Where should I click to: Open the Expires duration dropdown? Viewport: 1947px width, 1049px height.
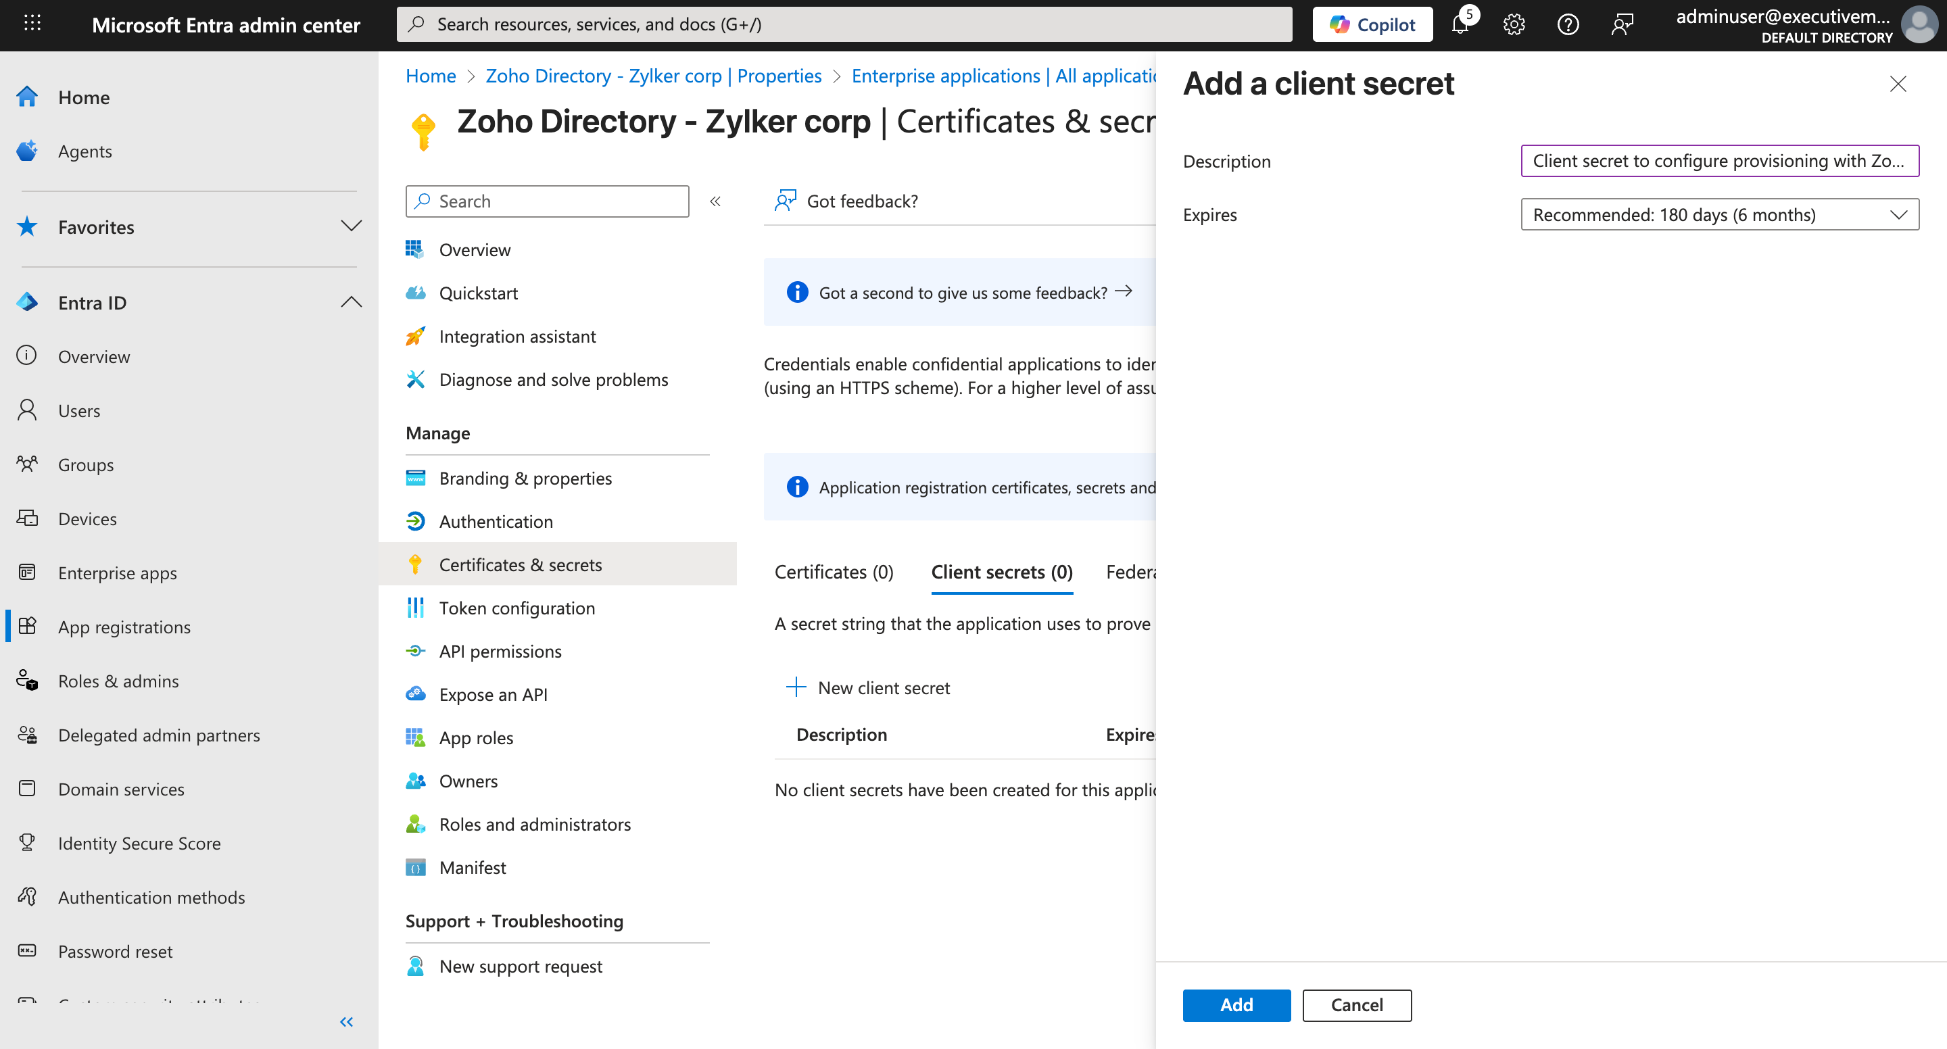[x=1718, y=215]
